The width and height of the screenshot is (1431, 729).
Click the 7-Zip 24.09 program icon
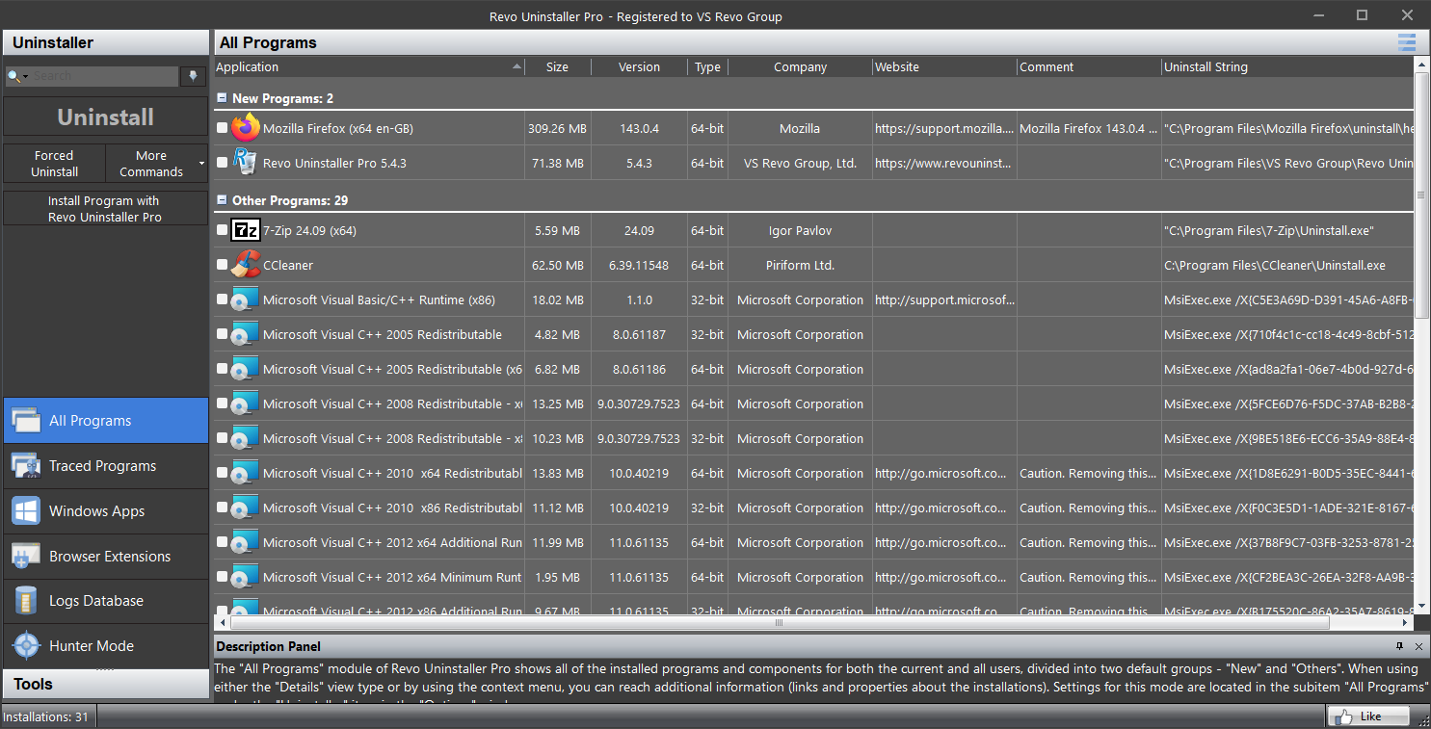click(246, 230)
